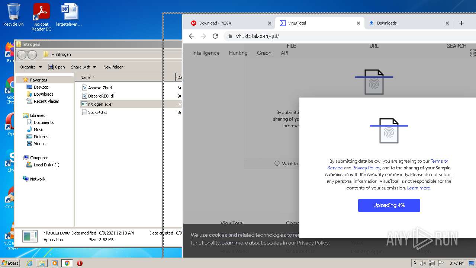
Task: Click the taskbar clock showing 8:47 PM
Action: click(457, 263)
